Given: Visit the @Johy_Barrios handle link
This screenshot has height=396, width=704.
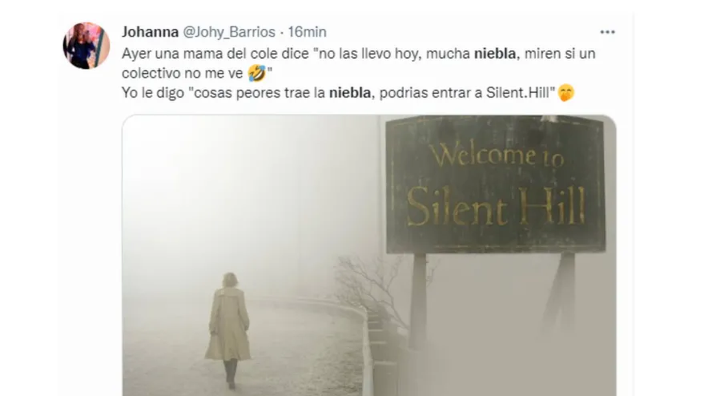Looking at the screenshot, I should click(x=229, y=32).
